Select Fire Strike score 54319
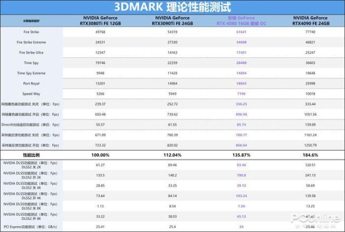This screenshot has height=232, width=345. click(x=172, y=32)
